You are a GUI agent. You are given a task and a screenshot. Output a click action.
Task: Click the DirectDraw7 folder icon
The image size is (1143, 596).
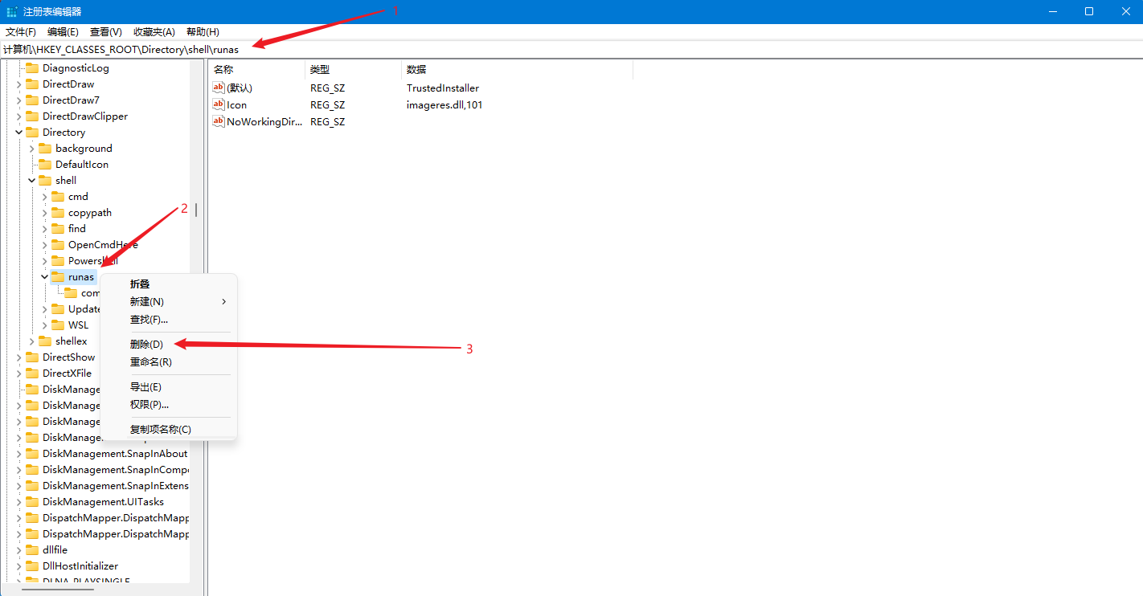(x=32, y=100)
